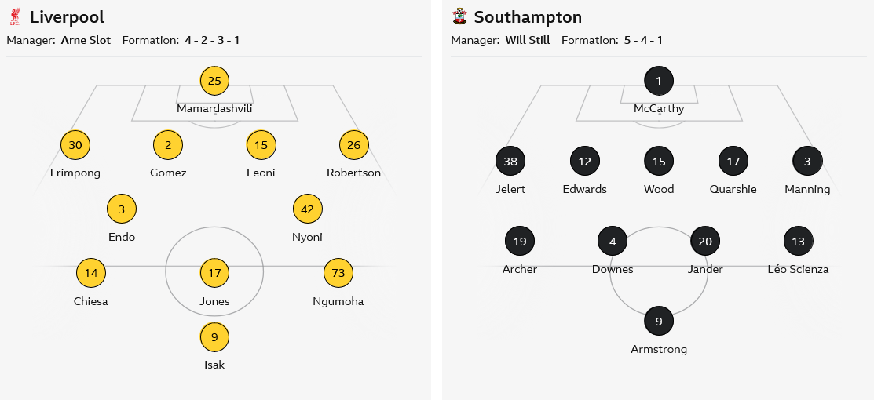Click manager name Arne Slot
The image size is (874, 400).
click(x=86, y=40)
